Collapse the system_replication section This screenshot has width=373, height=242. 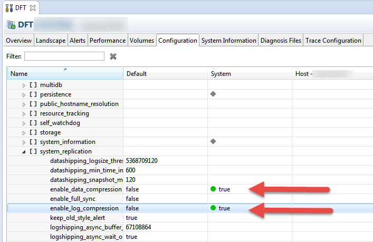24,151
